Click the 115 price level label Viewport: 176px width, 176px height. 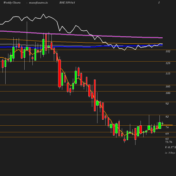pos(168,74)
